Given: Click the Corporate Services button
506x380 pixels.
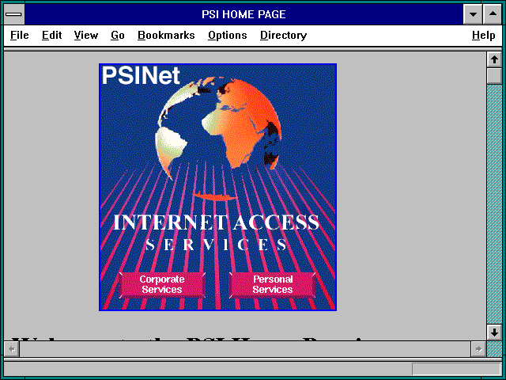Looking at the screenshot, I should click(162, 285).
